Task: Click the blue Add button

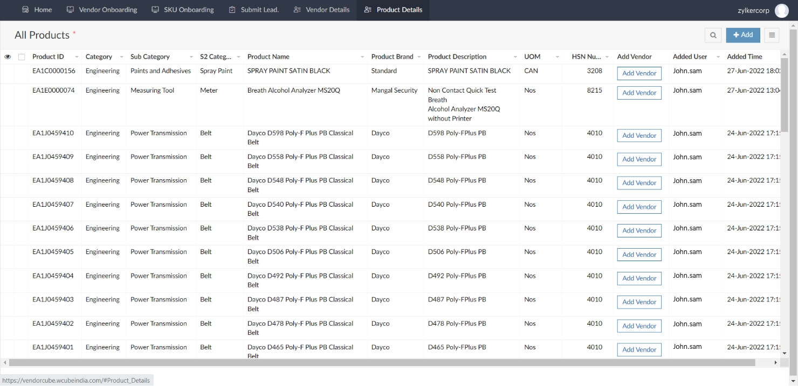Action: click(x=742, y=35)
